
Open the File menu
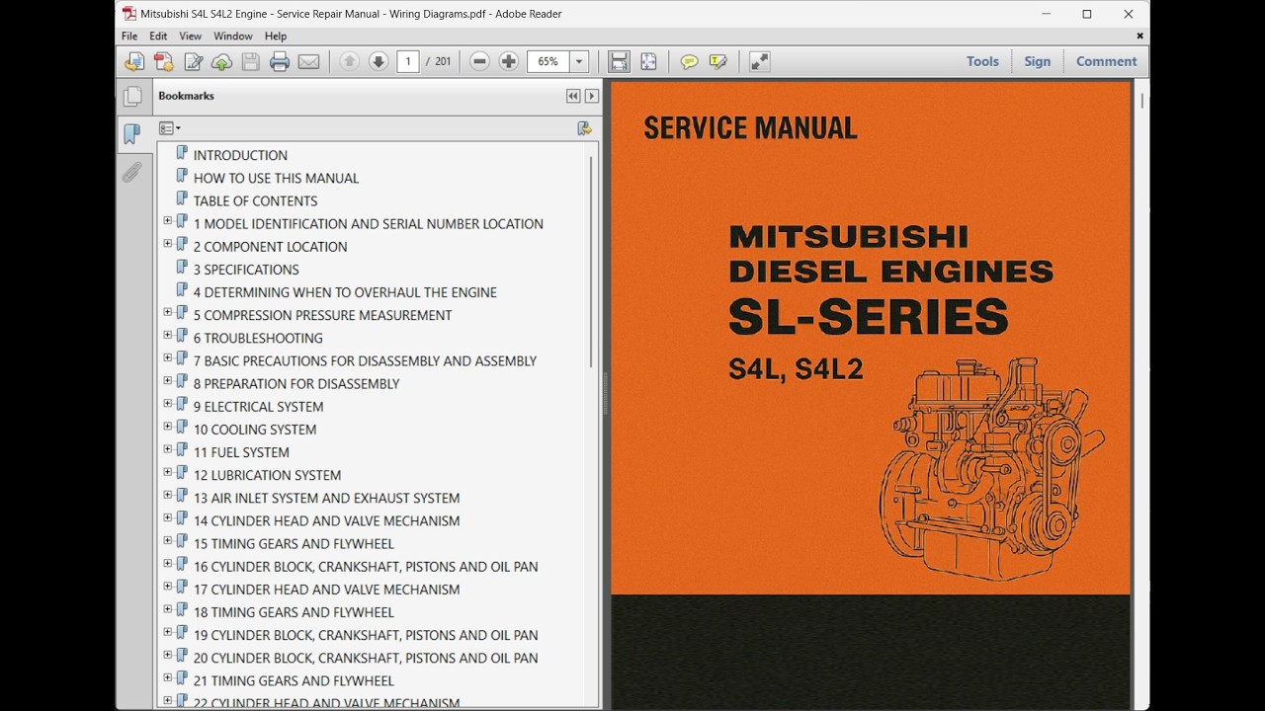129,37
